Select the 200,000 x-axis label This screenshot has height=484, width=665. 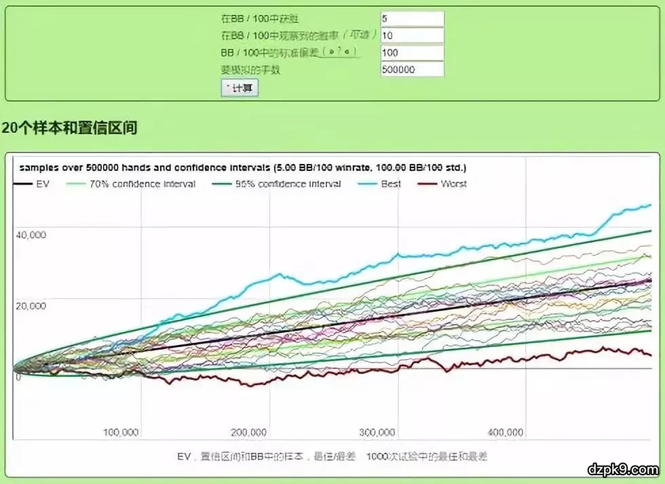[248, 432]
